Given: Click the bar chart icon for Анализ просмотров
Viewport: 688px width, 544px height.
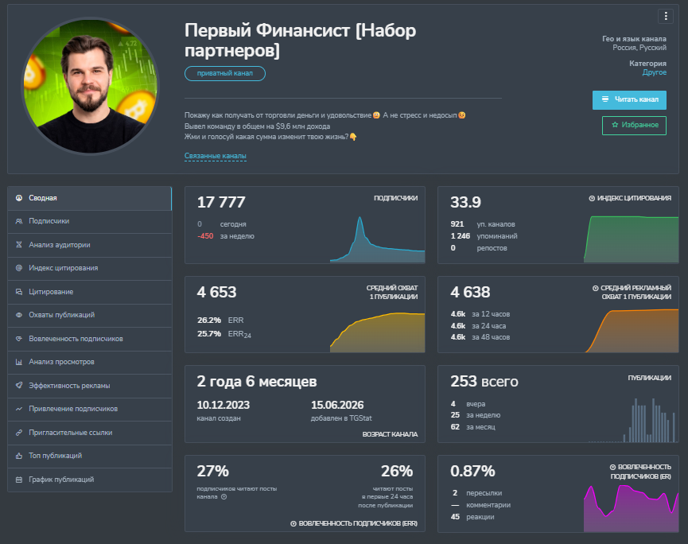Looking at the screenshot, I should point(19,362).
